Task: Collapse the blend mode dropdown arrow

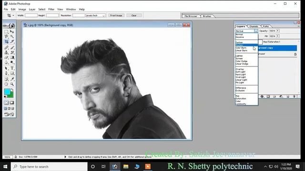Action: pyautogui.click(x=256, y=31)
